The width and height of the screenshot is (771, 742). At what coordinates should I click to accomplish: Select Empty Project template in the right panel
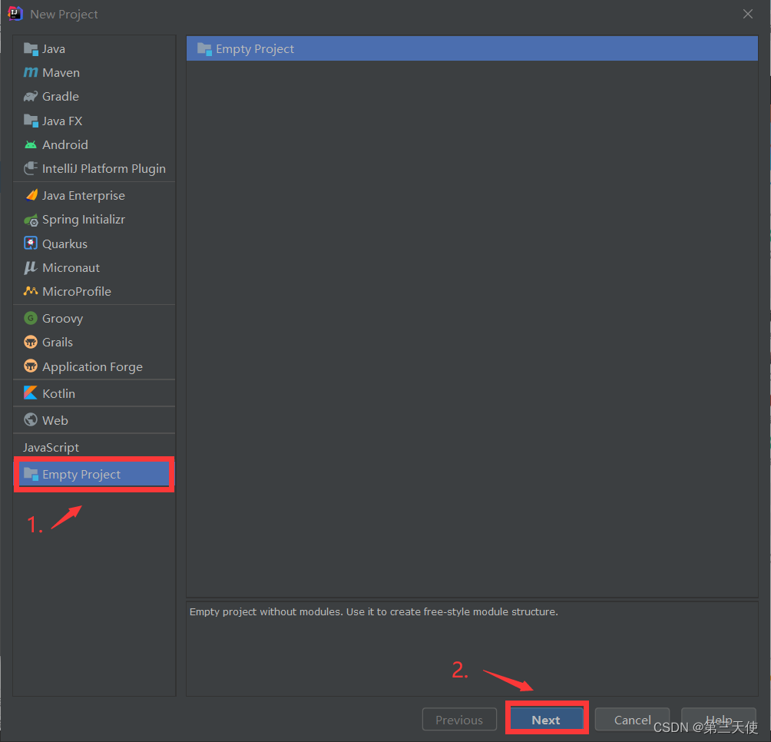click(472, 48)
